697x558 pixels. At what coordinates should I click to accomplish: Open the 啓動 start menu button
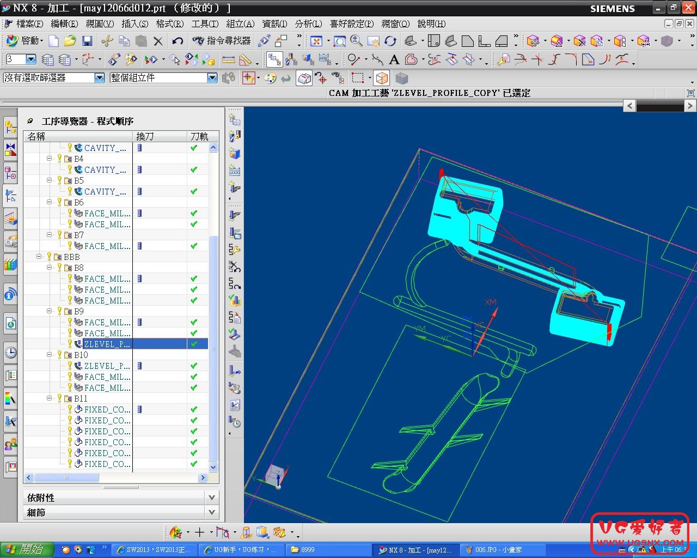(25, 41)
